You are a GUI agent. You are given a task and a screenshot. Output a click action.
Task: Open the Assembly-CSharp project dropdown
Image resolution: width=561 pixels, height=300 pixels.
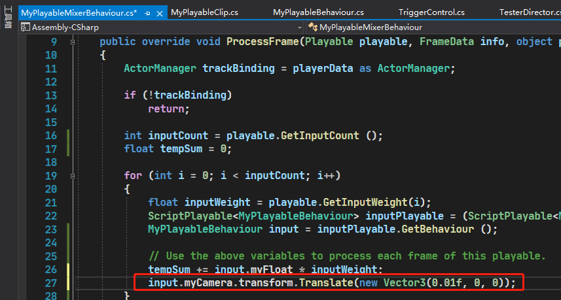pos(300,27)
